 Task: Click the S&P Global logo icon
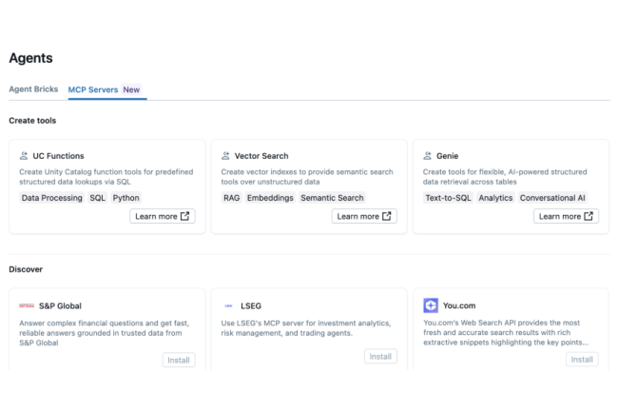pos(26,305)
